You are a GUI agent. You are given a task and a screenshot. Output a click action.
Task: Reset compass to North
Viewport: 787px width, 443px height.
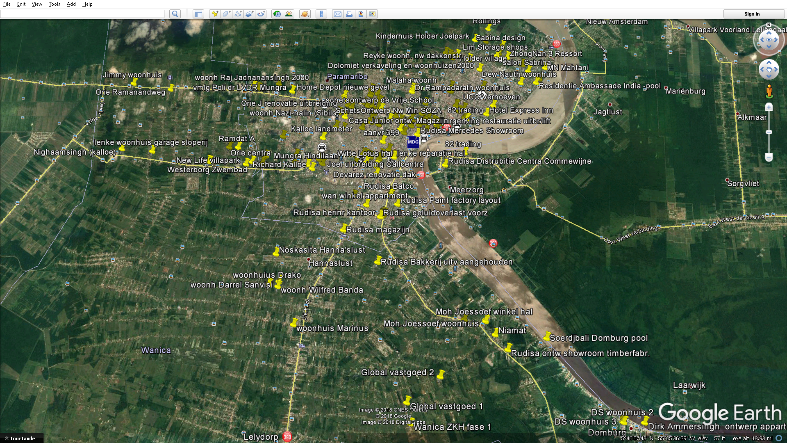pyautogui.click(x=769, y=25)
